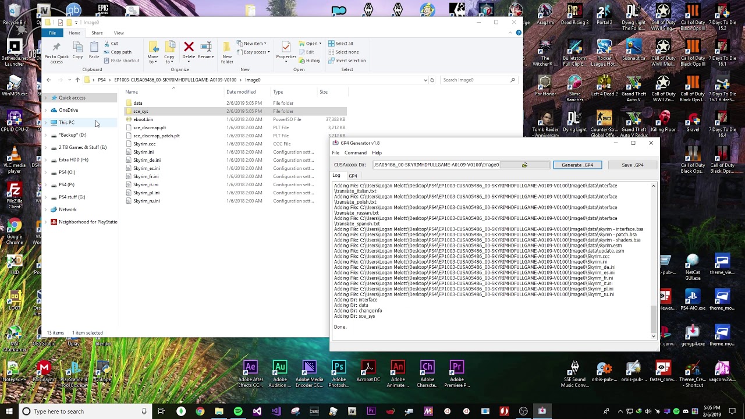The height and width of the screenshot is (419, 745).
Task: Expand Network in navigation pane
Action: tap(46, 210)
